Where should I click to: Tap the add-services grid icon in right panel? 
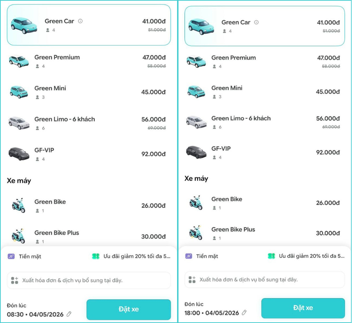(x=192, y=280)
